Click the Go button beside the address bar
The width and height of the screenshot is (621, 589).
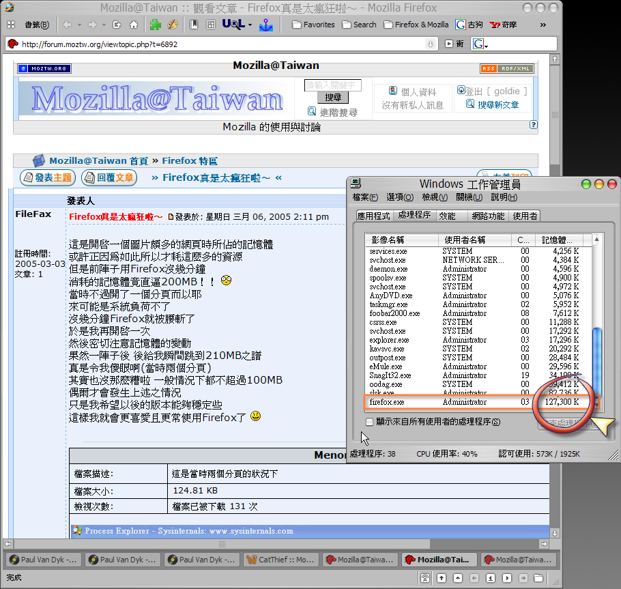(x=454, y=44)
